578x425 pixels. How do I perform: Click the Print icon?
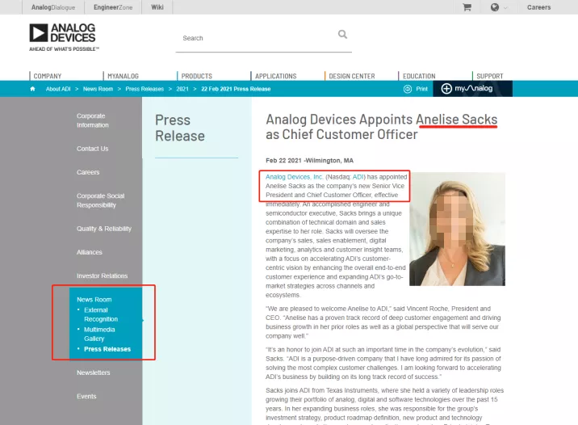(408, 89)
